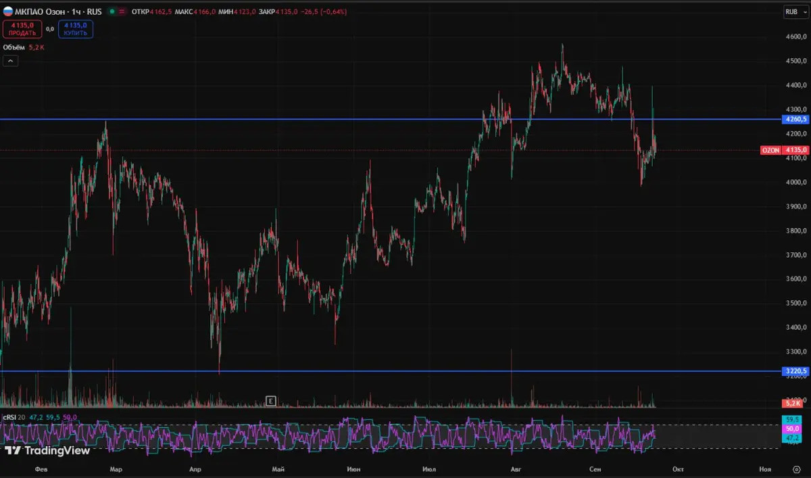Click the OZON red price label

pyautogui.click(x=785, y=150)
